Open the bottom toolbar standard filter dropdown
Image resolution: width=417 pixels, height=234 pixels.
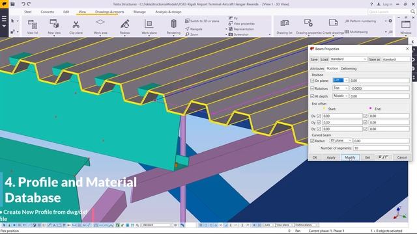click(157, 225)
